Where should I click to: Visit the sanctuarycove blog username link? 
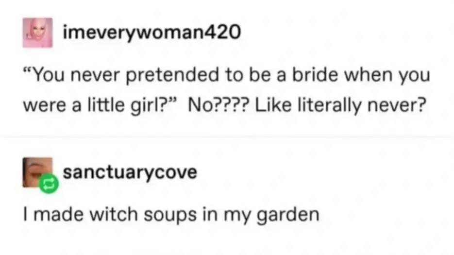(130, 172)
